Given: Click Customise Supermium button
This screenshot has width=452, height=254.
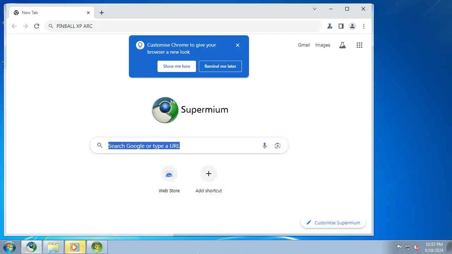Looking at the screenshot, I should tap(333, 223).
